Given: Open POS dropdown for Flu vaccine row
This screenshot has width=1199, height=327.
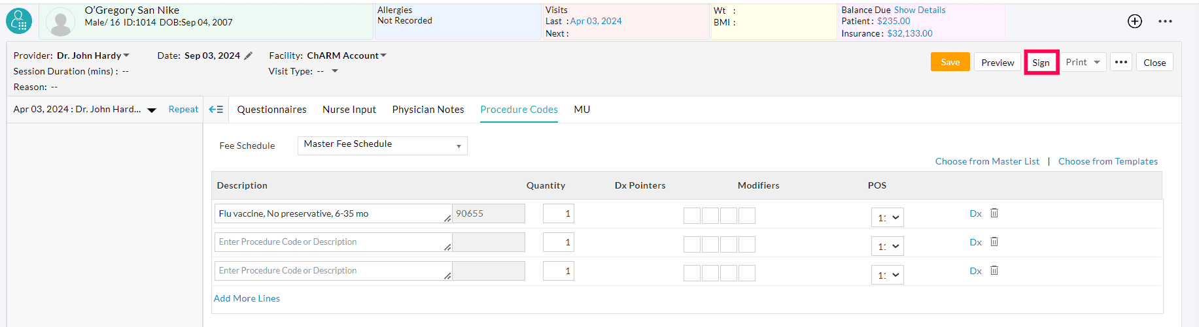Looking at the screenshot, I should click(887, 218).
